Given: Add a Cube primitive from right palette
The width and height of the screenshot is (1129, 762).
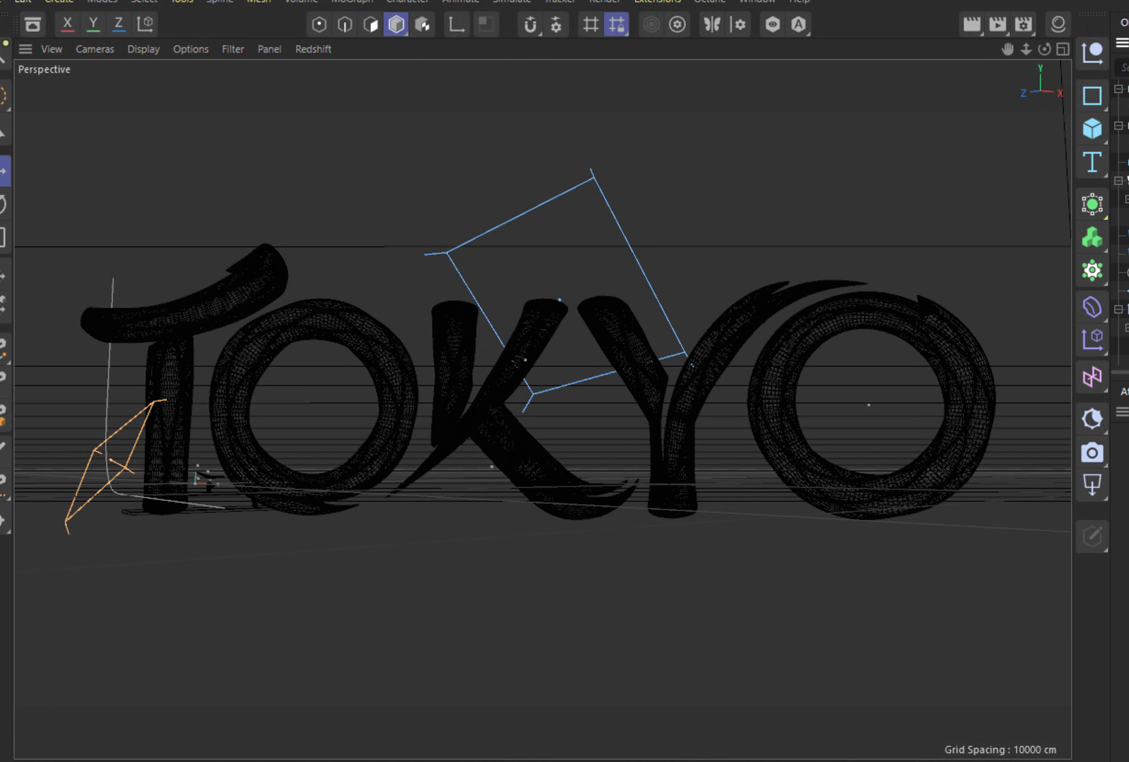Looking at the screenshot, I should tap(1092, 129).
